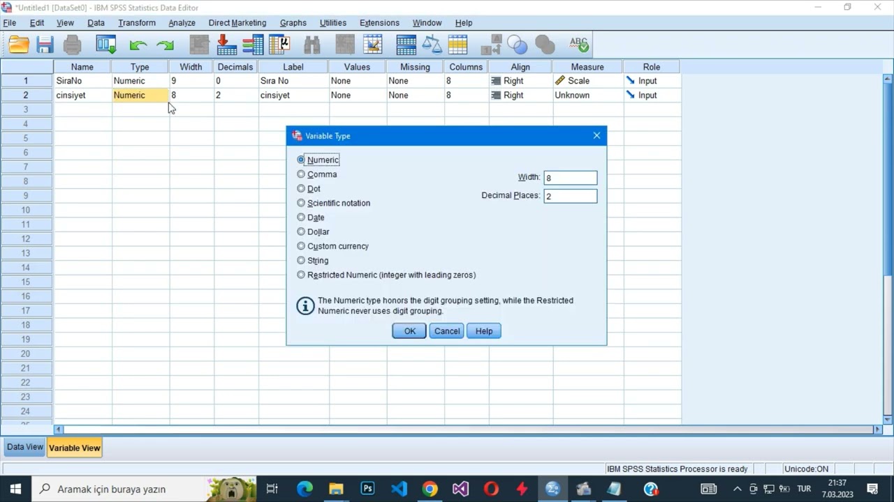Switch to the Data View tab

tap(25, 447)
